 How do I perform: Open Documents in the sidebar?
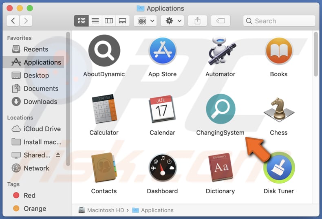coord(34,88)
